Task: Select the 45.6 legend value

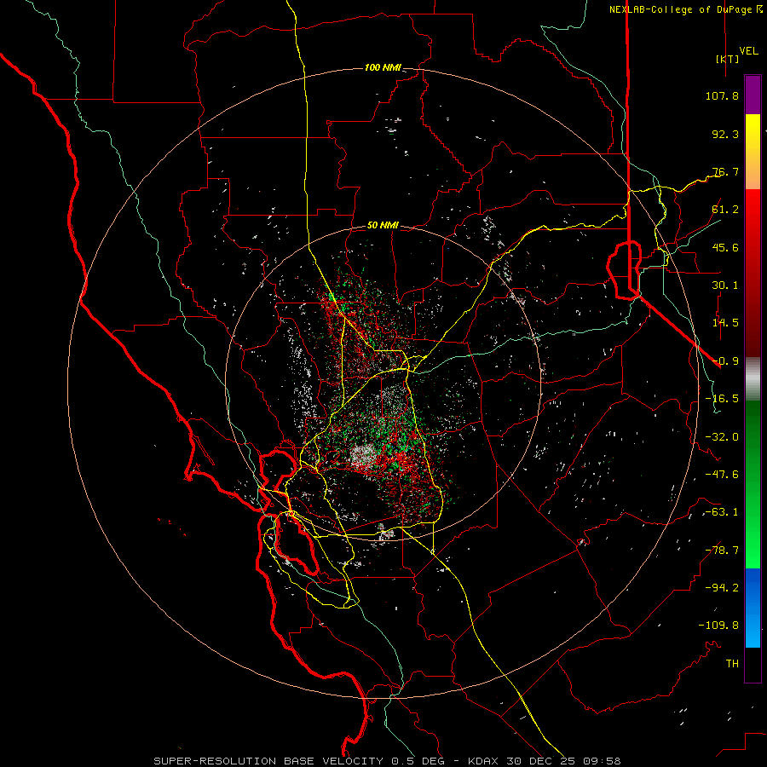Action: tap(725, 247)
